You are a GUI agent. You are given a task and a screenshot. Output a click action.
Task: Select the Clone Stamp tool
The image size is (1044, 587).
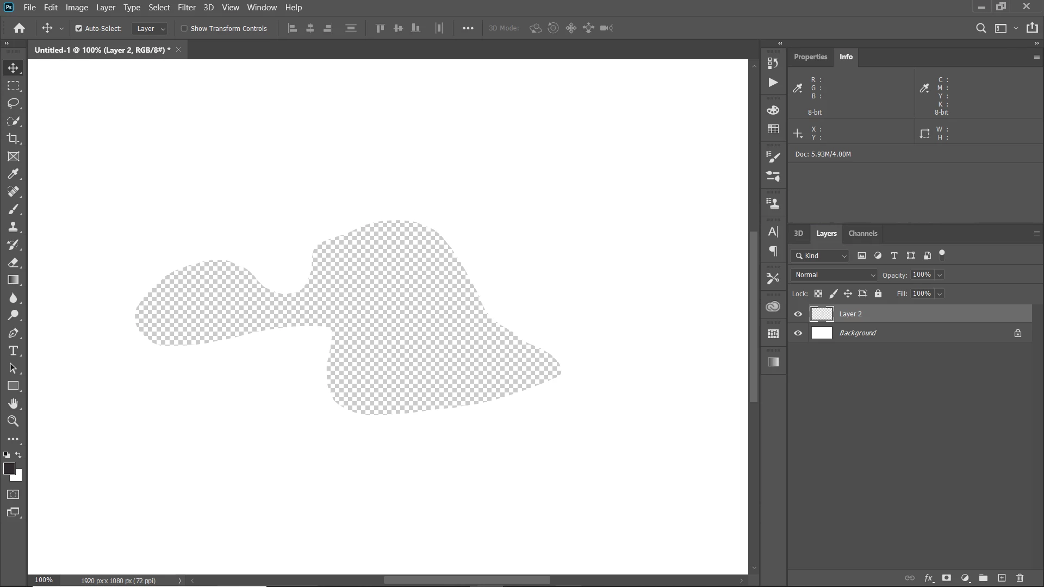13,227
